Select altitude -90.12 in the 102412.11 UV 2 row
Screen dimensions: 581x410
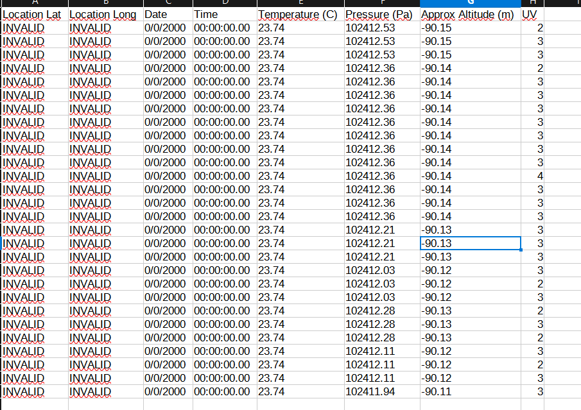coord(471,364)
